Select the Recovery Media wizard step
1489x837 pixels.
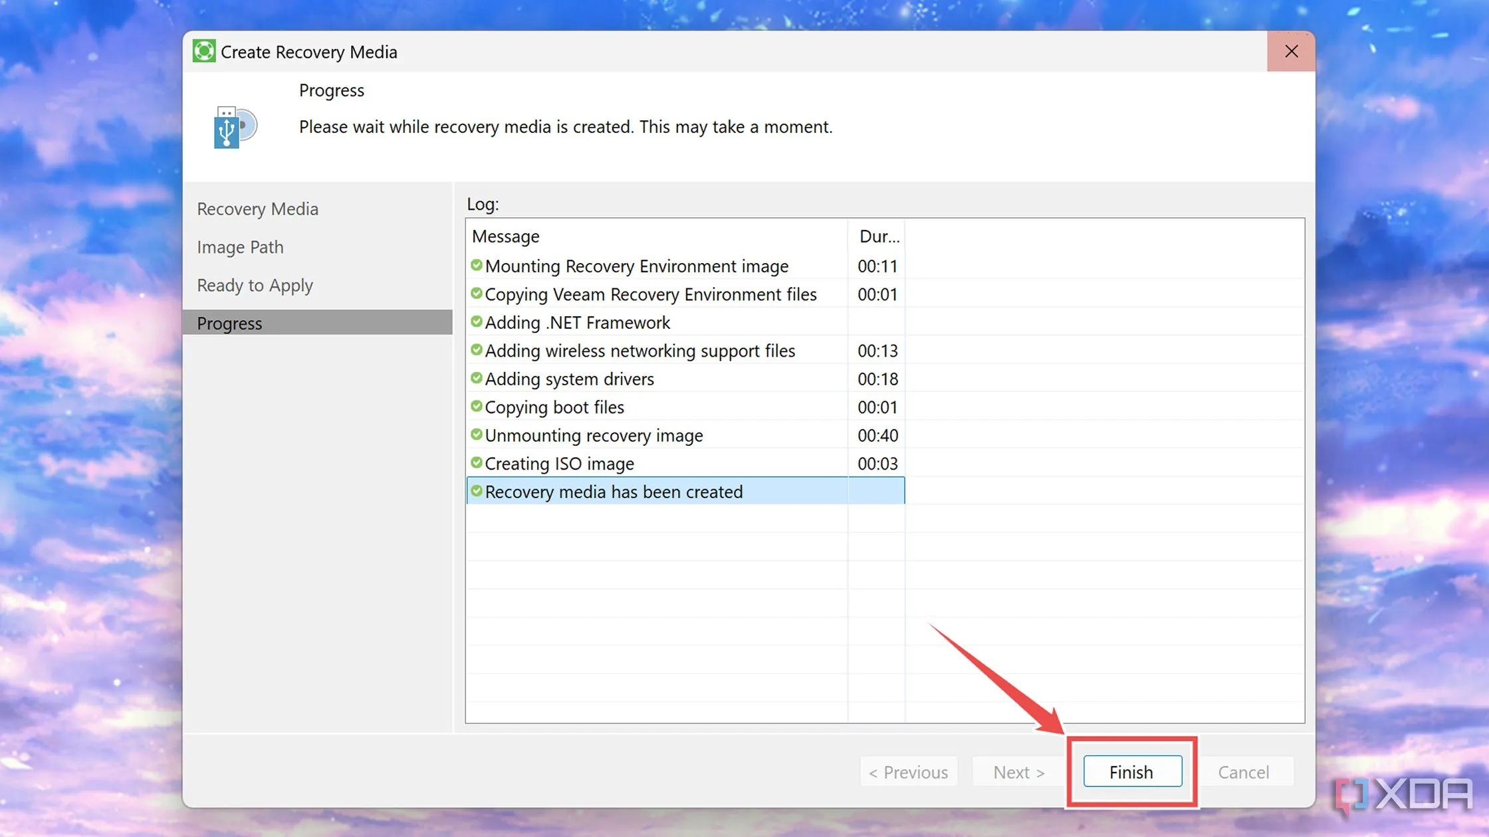click(257, 209)
